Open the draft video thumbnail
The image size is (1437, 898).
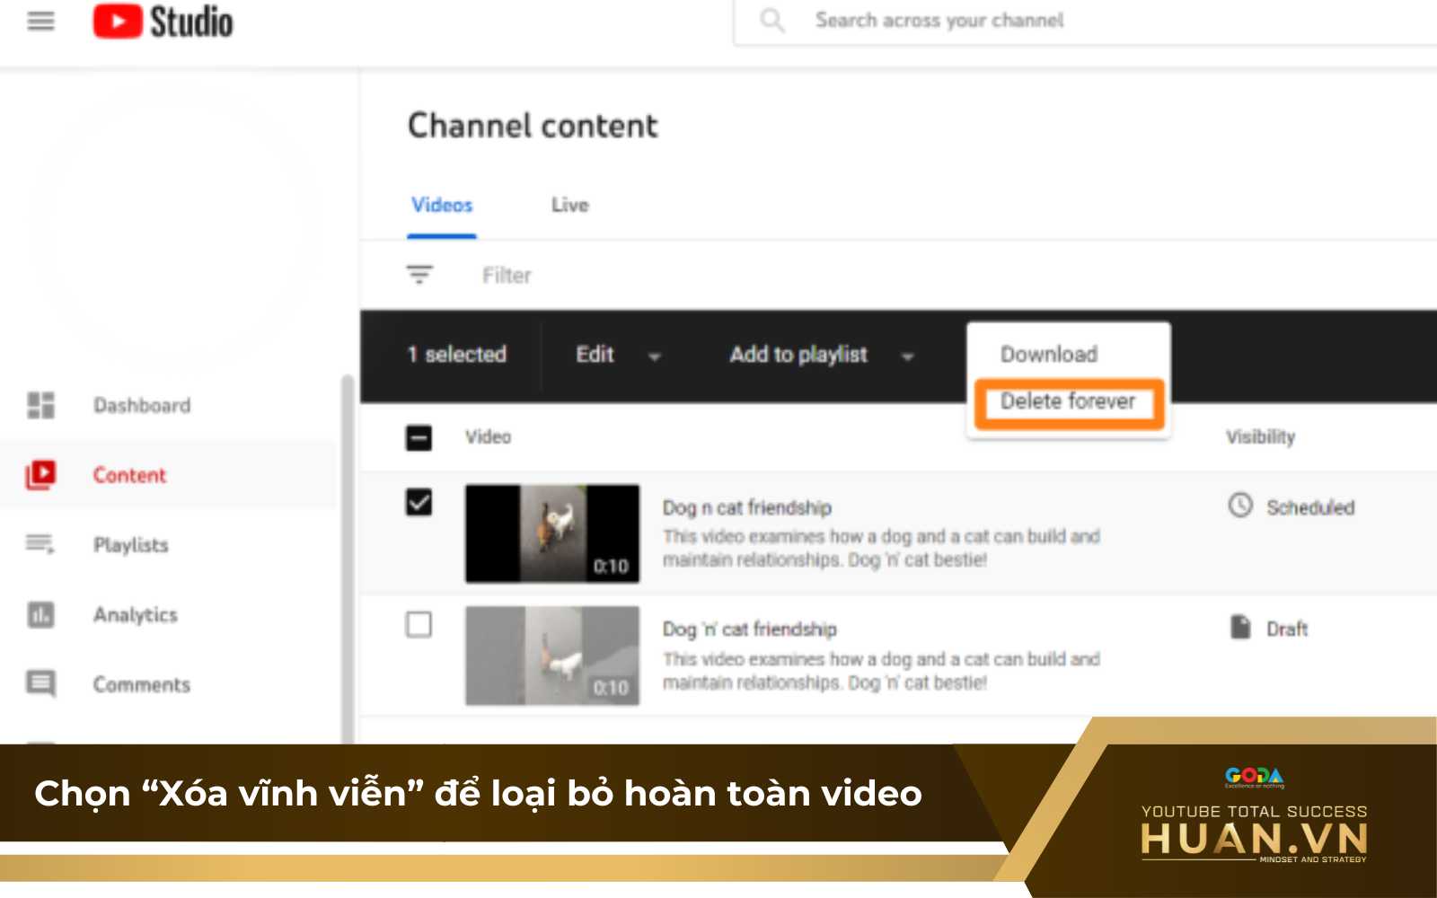(552, 656)
